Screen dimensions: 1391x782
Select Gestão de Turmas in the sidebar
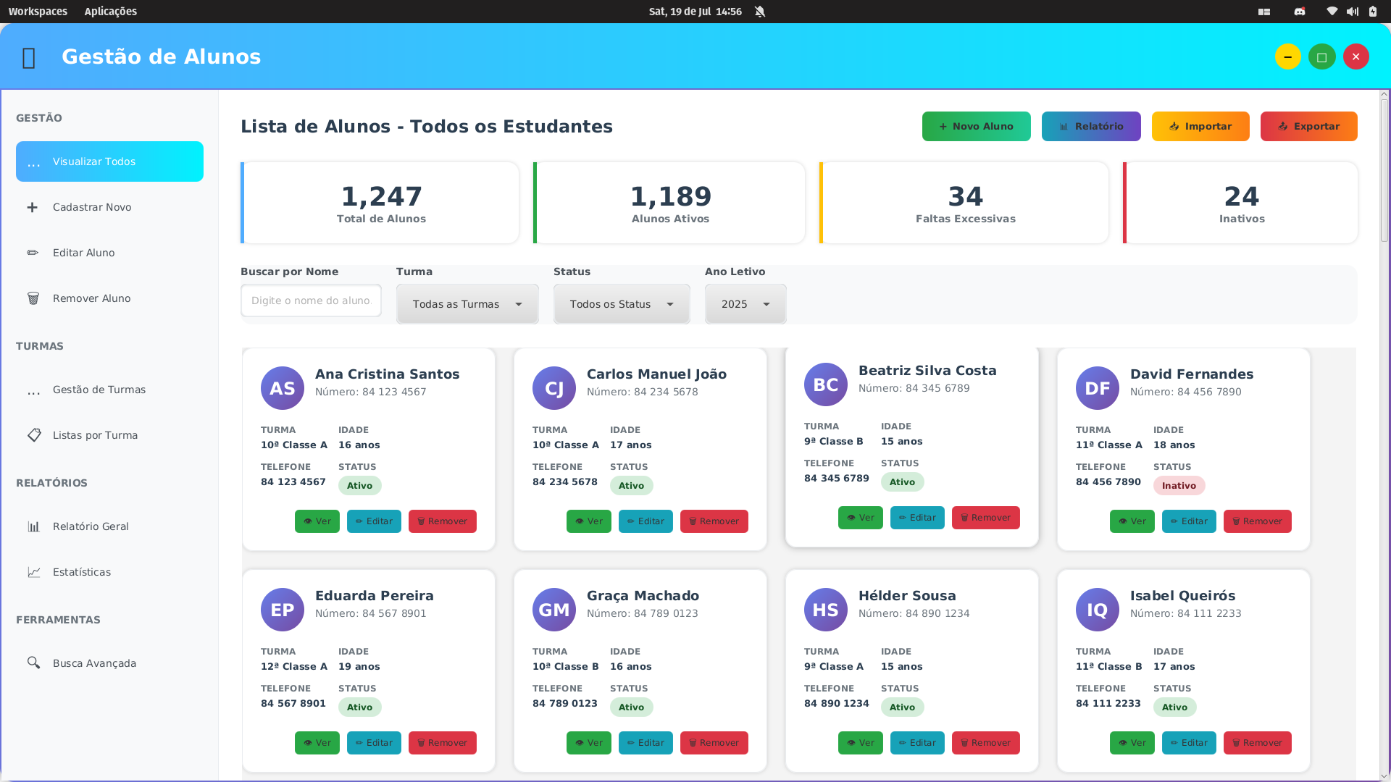coord(99,390)
